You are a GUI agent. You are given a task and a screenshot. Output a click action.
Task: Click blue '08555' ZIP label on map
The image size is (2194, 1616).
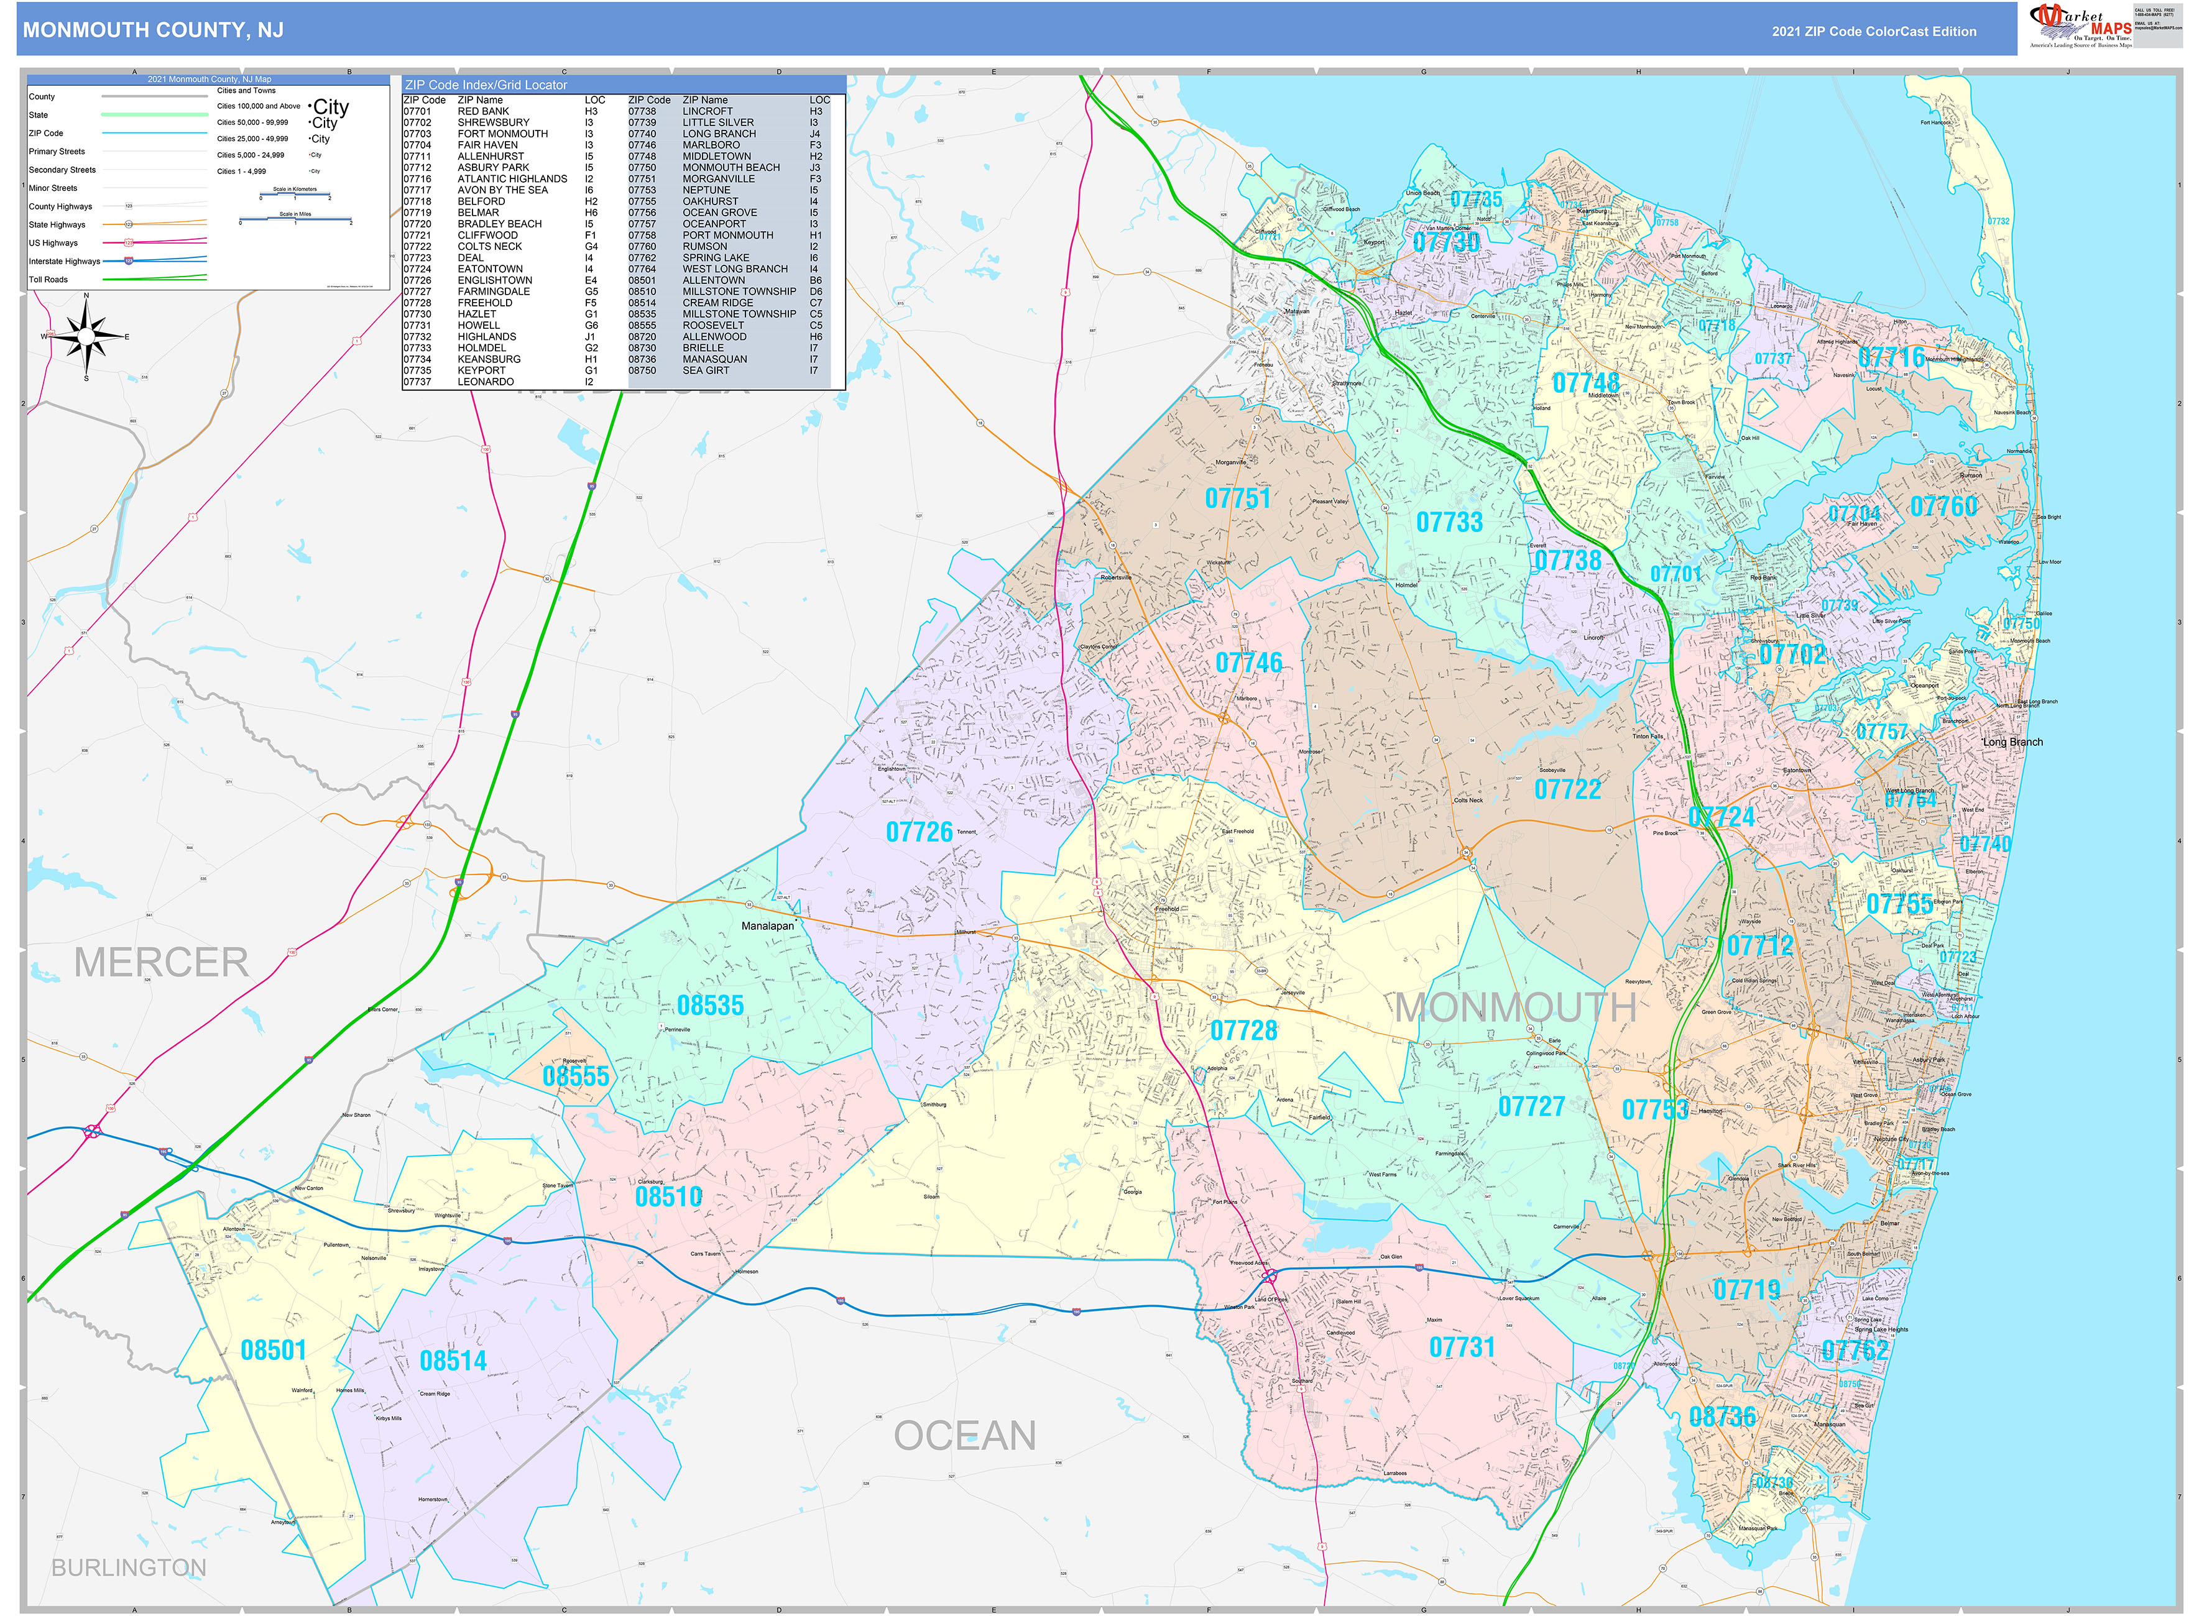pos(576,1077)
